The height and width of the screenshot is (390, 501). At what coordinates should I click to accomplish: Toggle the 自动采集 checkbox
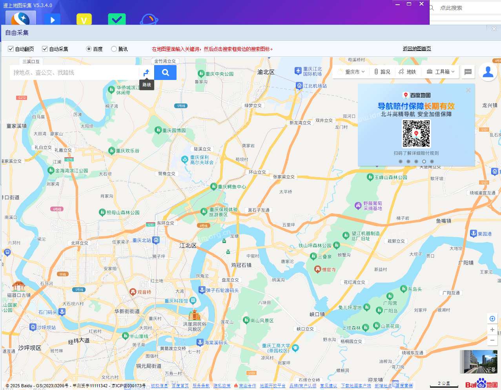click(45, 49)
